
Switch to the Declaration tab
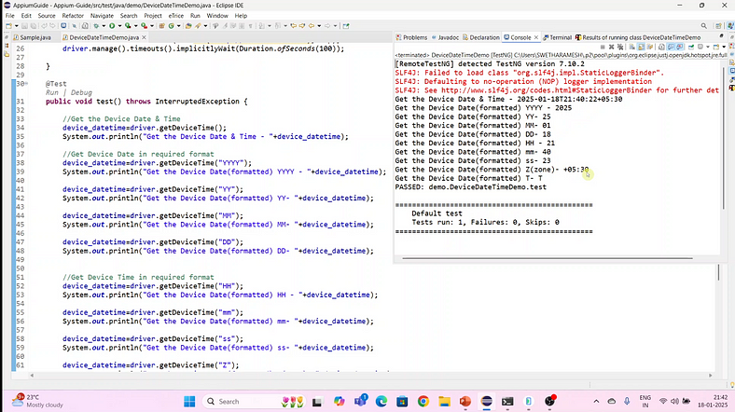pos(481,37)
